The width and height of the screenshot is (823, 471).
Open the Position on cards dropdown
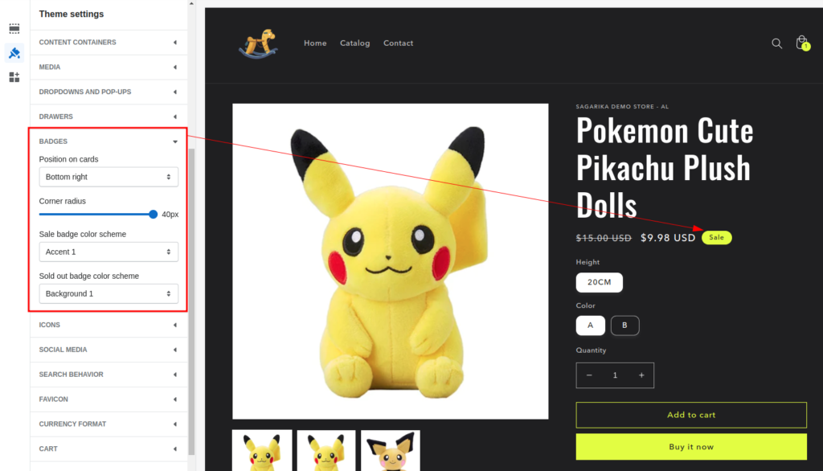click(x=109, y=177)
